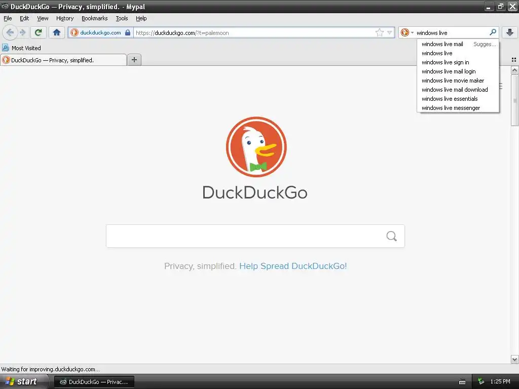Click the Mypal title bar raccoon icon
This screenshot has height=389, width=519.
click(x=5, y=6)
